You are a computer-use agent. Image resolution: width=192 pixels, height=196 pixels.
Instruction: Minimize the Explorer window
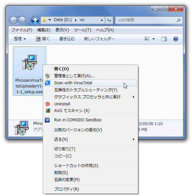tap(155, 9)
